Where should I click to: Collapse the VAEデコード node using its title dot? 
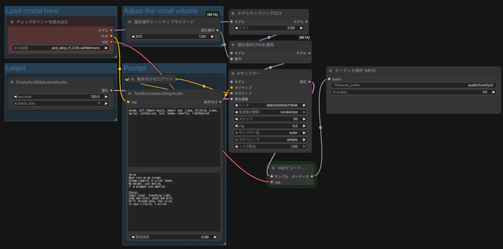pos(273,168)
